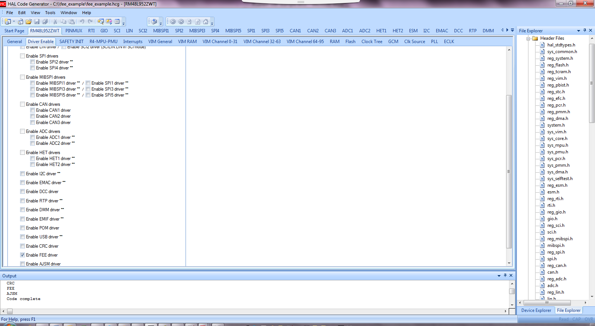Click the browser Back navigation icon

(173, 22)
